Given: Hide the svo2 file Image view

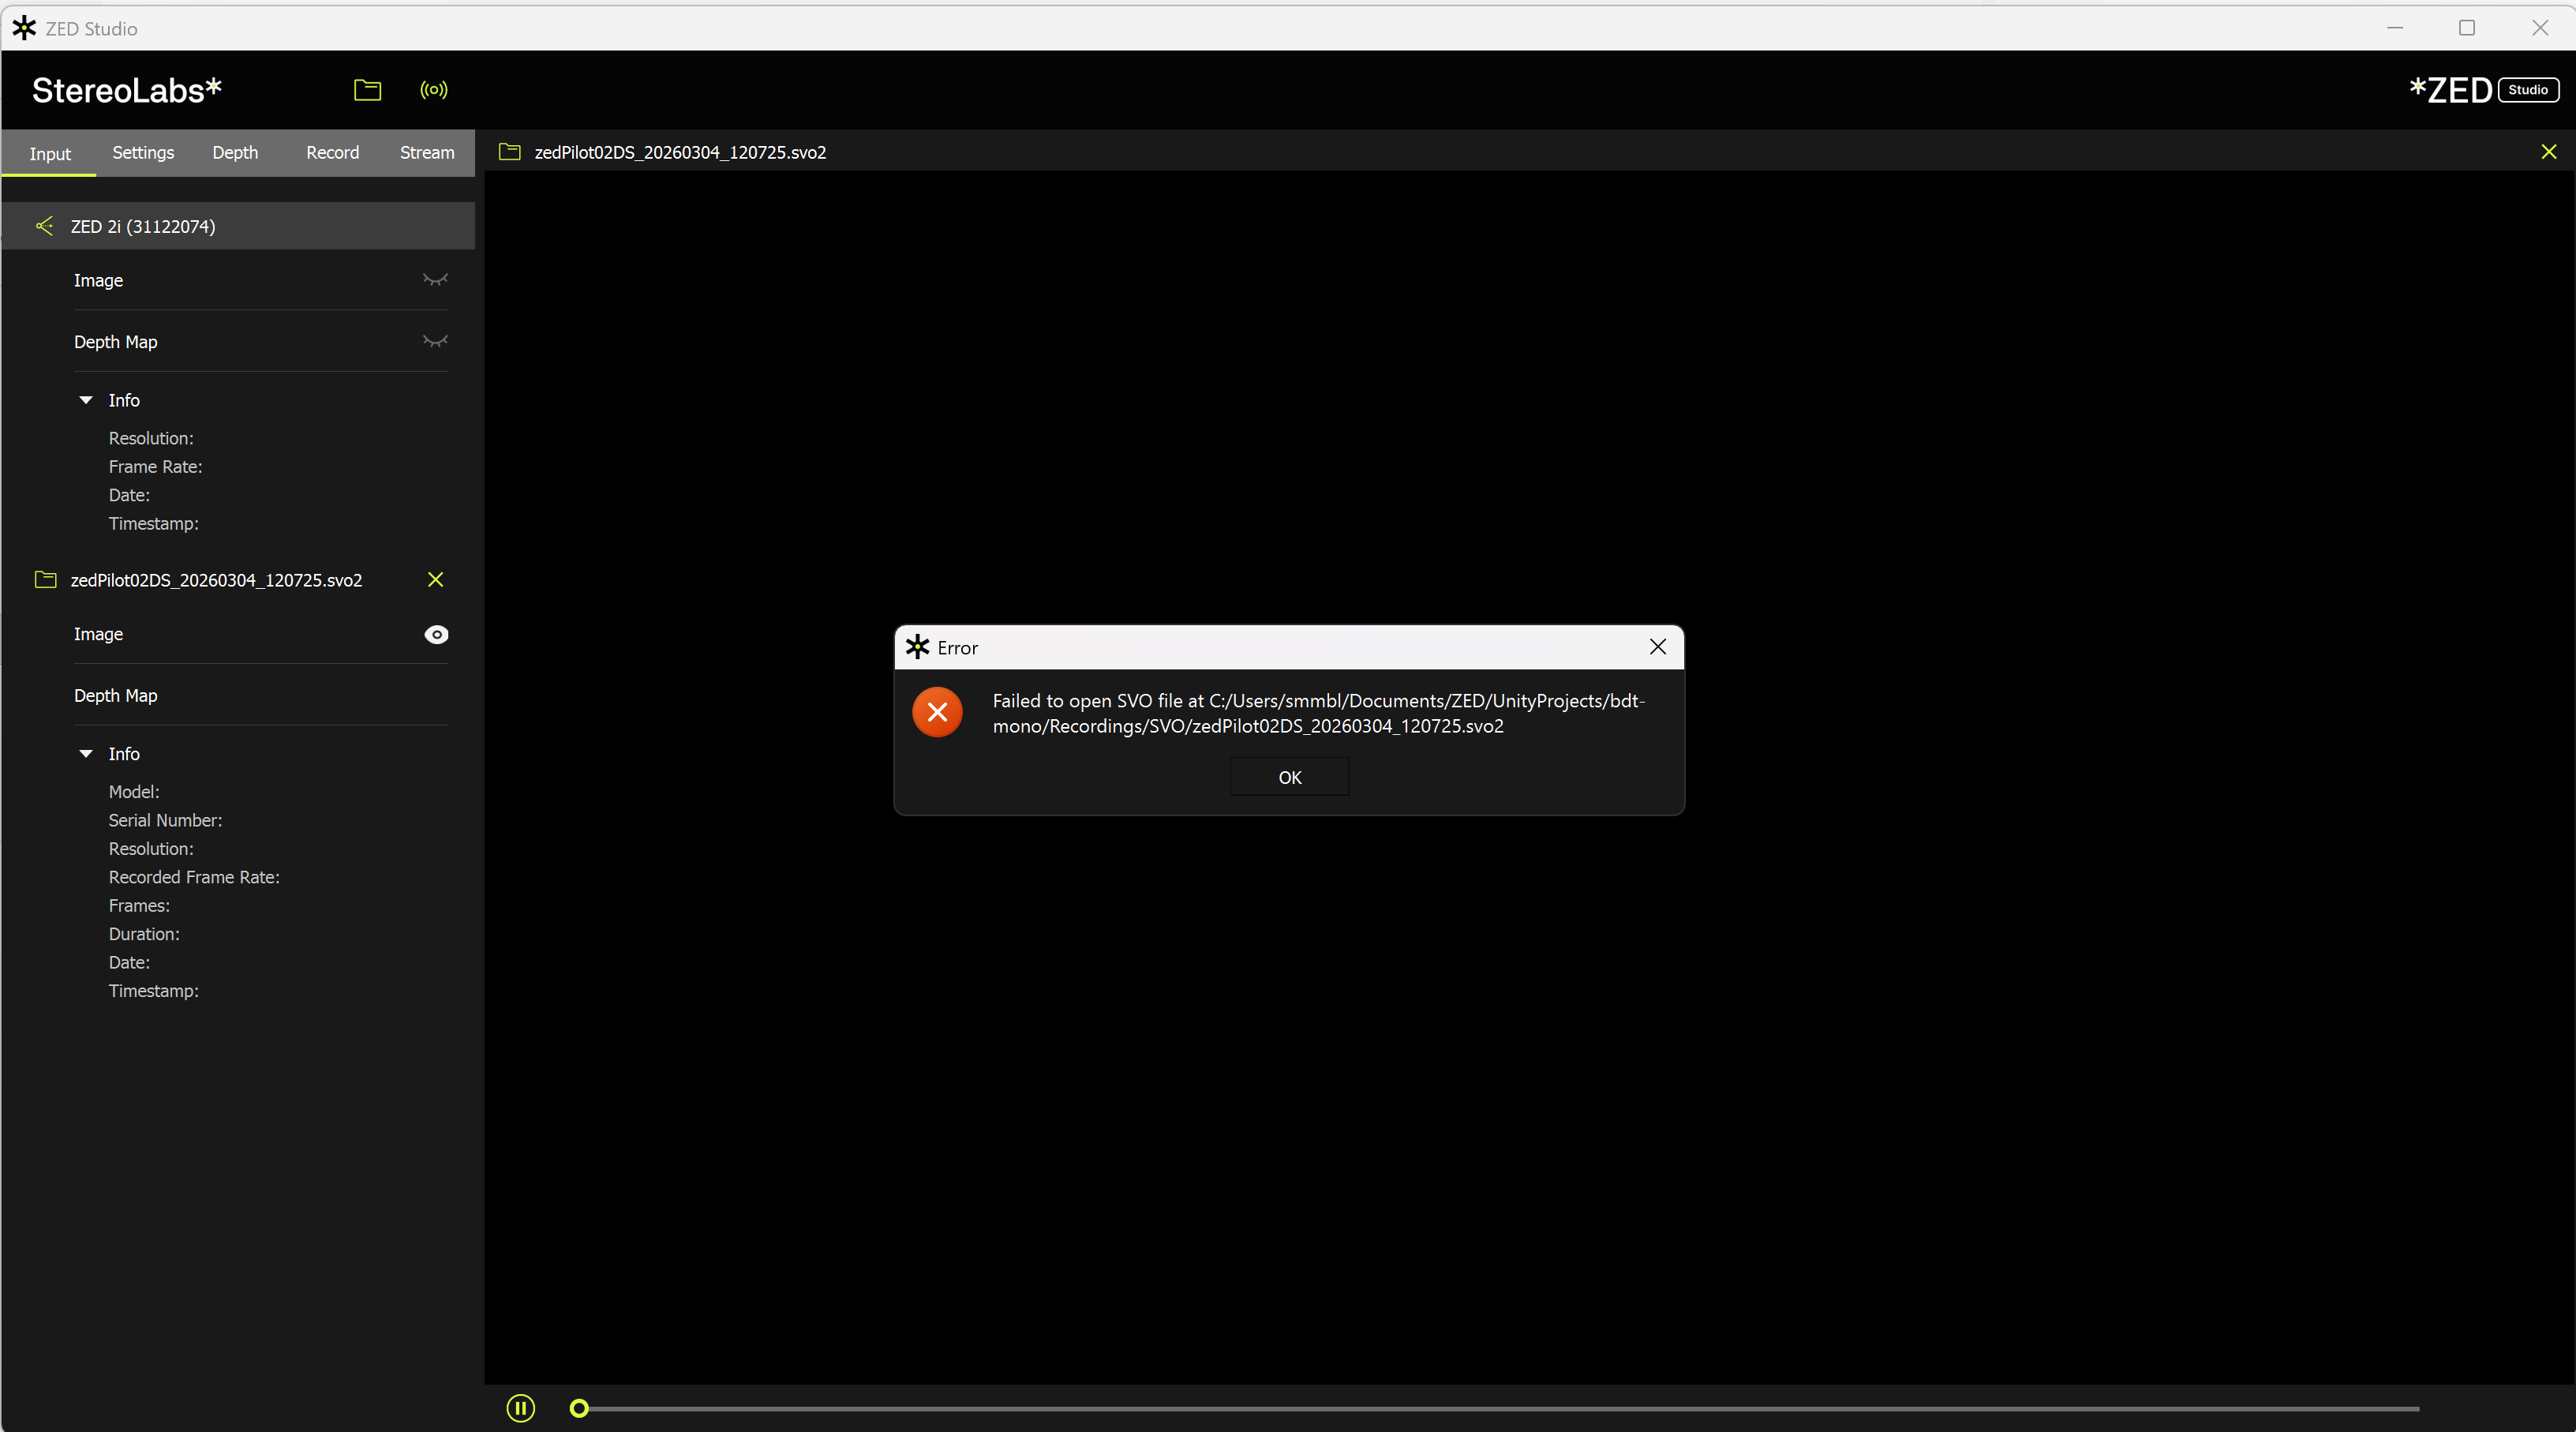Looking at the screenshot, I should 436,634.
